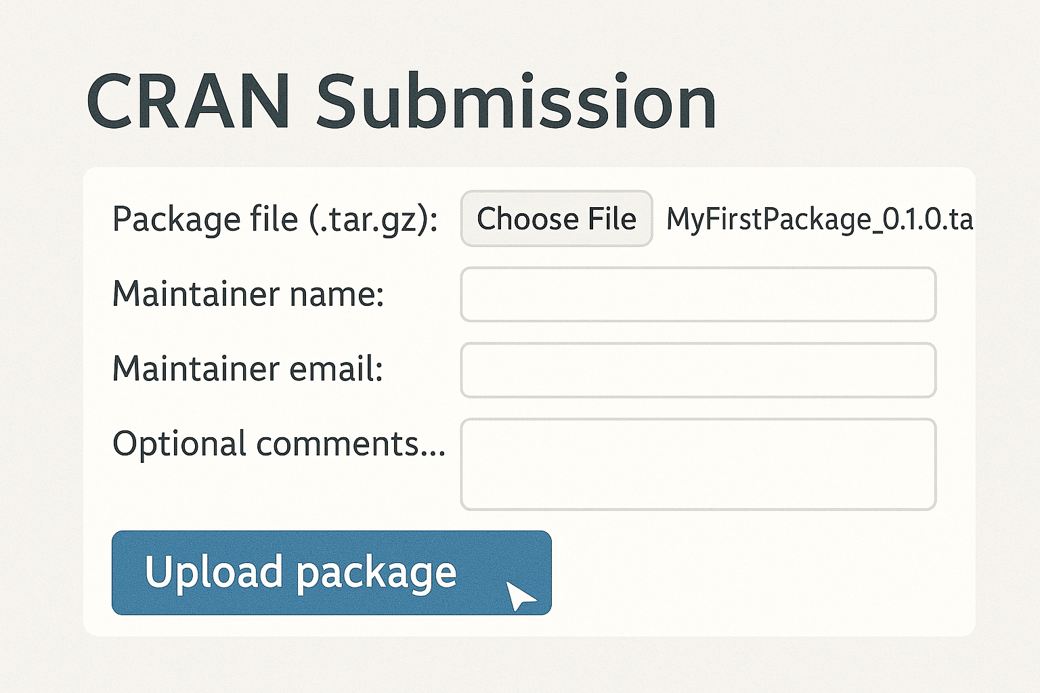Submit form with Upload package button
This screenshot has width=1040, height=693.
pos(332,573)
